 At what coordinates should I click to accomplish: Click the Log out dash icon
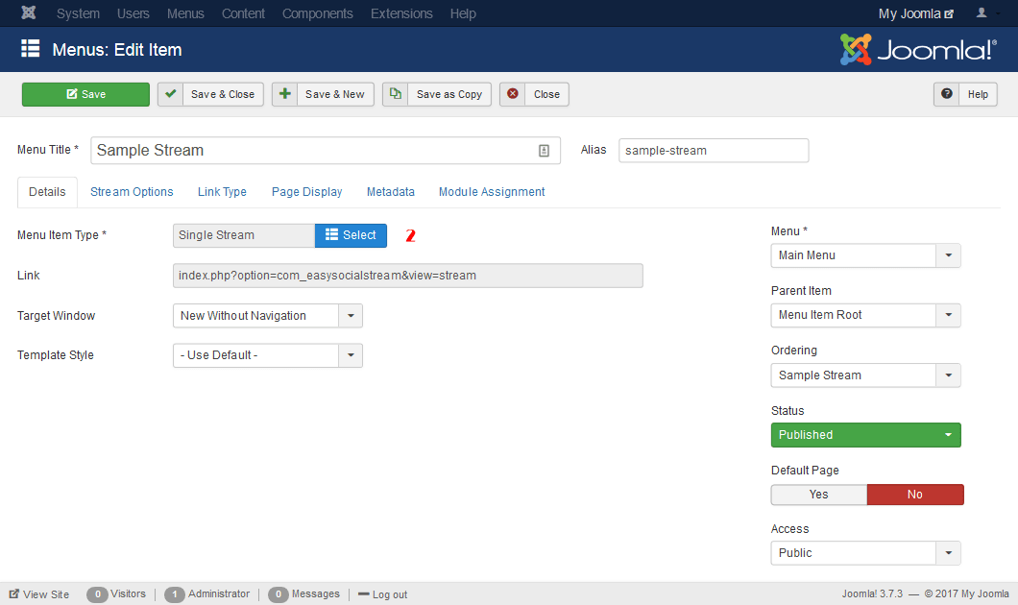coord(364,594)
